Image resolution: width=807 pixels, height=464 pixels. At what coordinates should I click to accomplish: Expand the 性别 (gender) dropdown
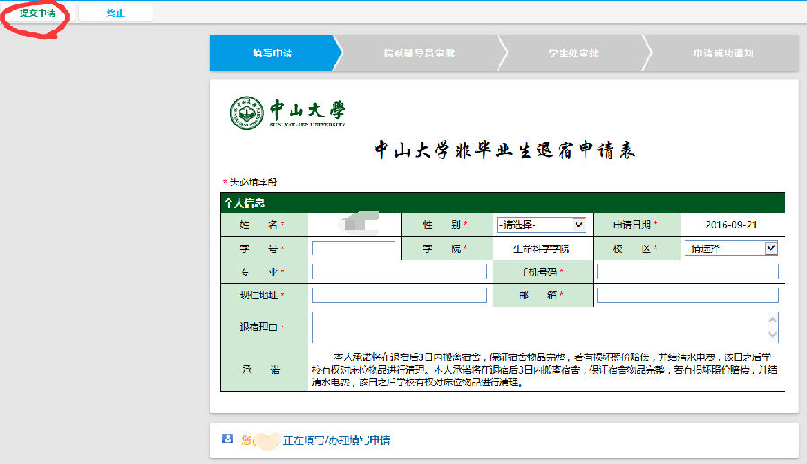(x=541, y=225)
